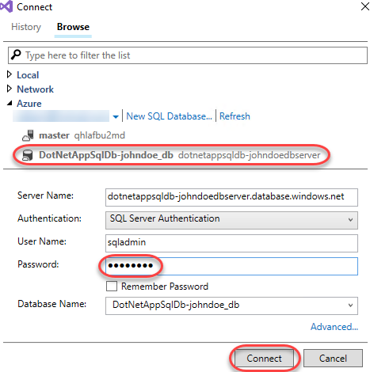Switch to the Browse tab
This screenshot has height=372, width=370.
pos(73,27)
